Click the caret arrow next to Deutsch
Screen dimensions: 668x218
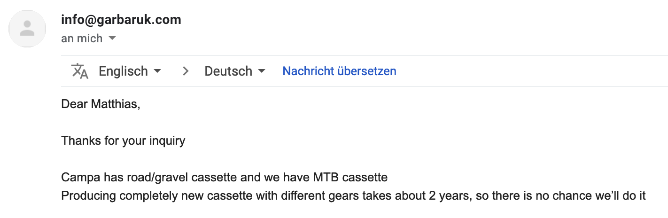[262, 71]
